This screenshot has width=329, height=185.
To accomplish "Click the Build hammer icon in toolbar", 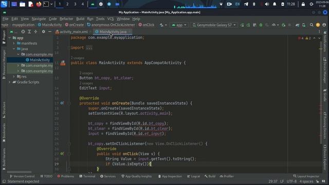I will [161, 25].
